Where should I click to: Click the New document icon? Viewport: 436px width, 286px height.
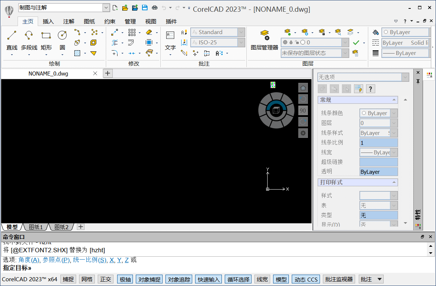115,8
